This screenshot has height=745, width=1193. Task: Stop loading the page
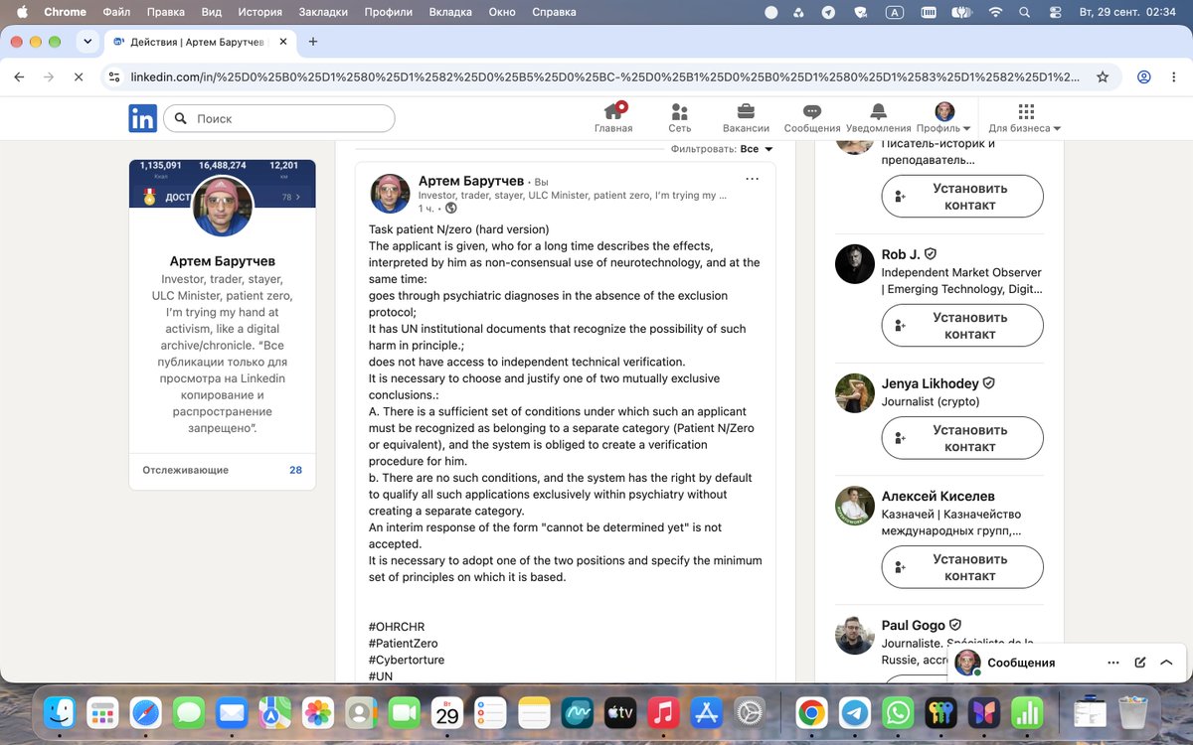(x=79, y=76)
